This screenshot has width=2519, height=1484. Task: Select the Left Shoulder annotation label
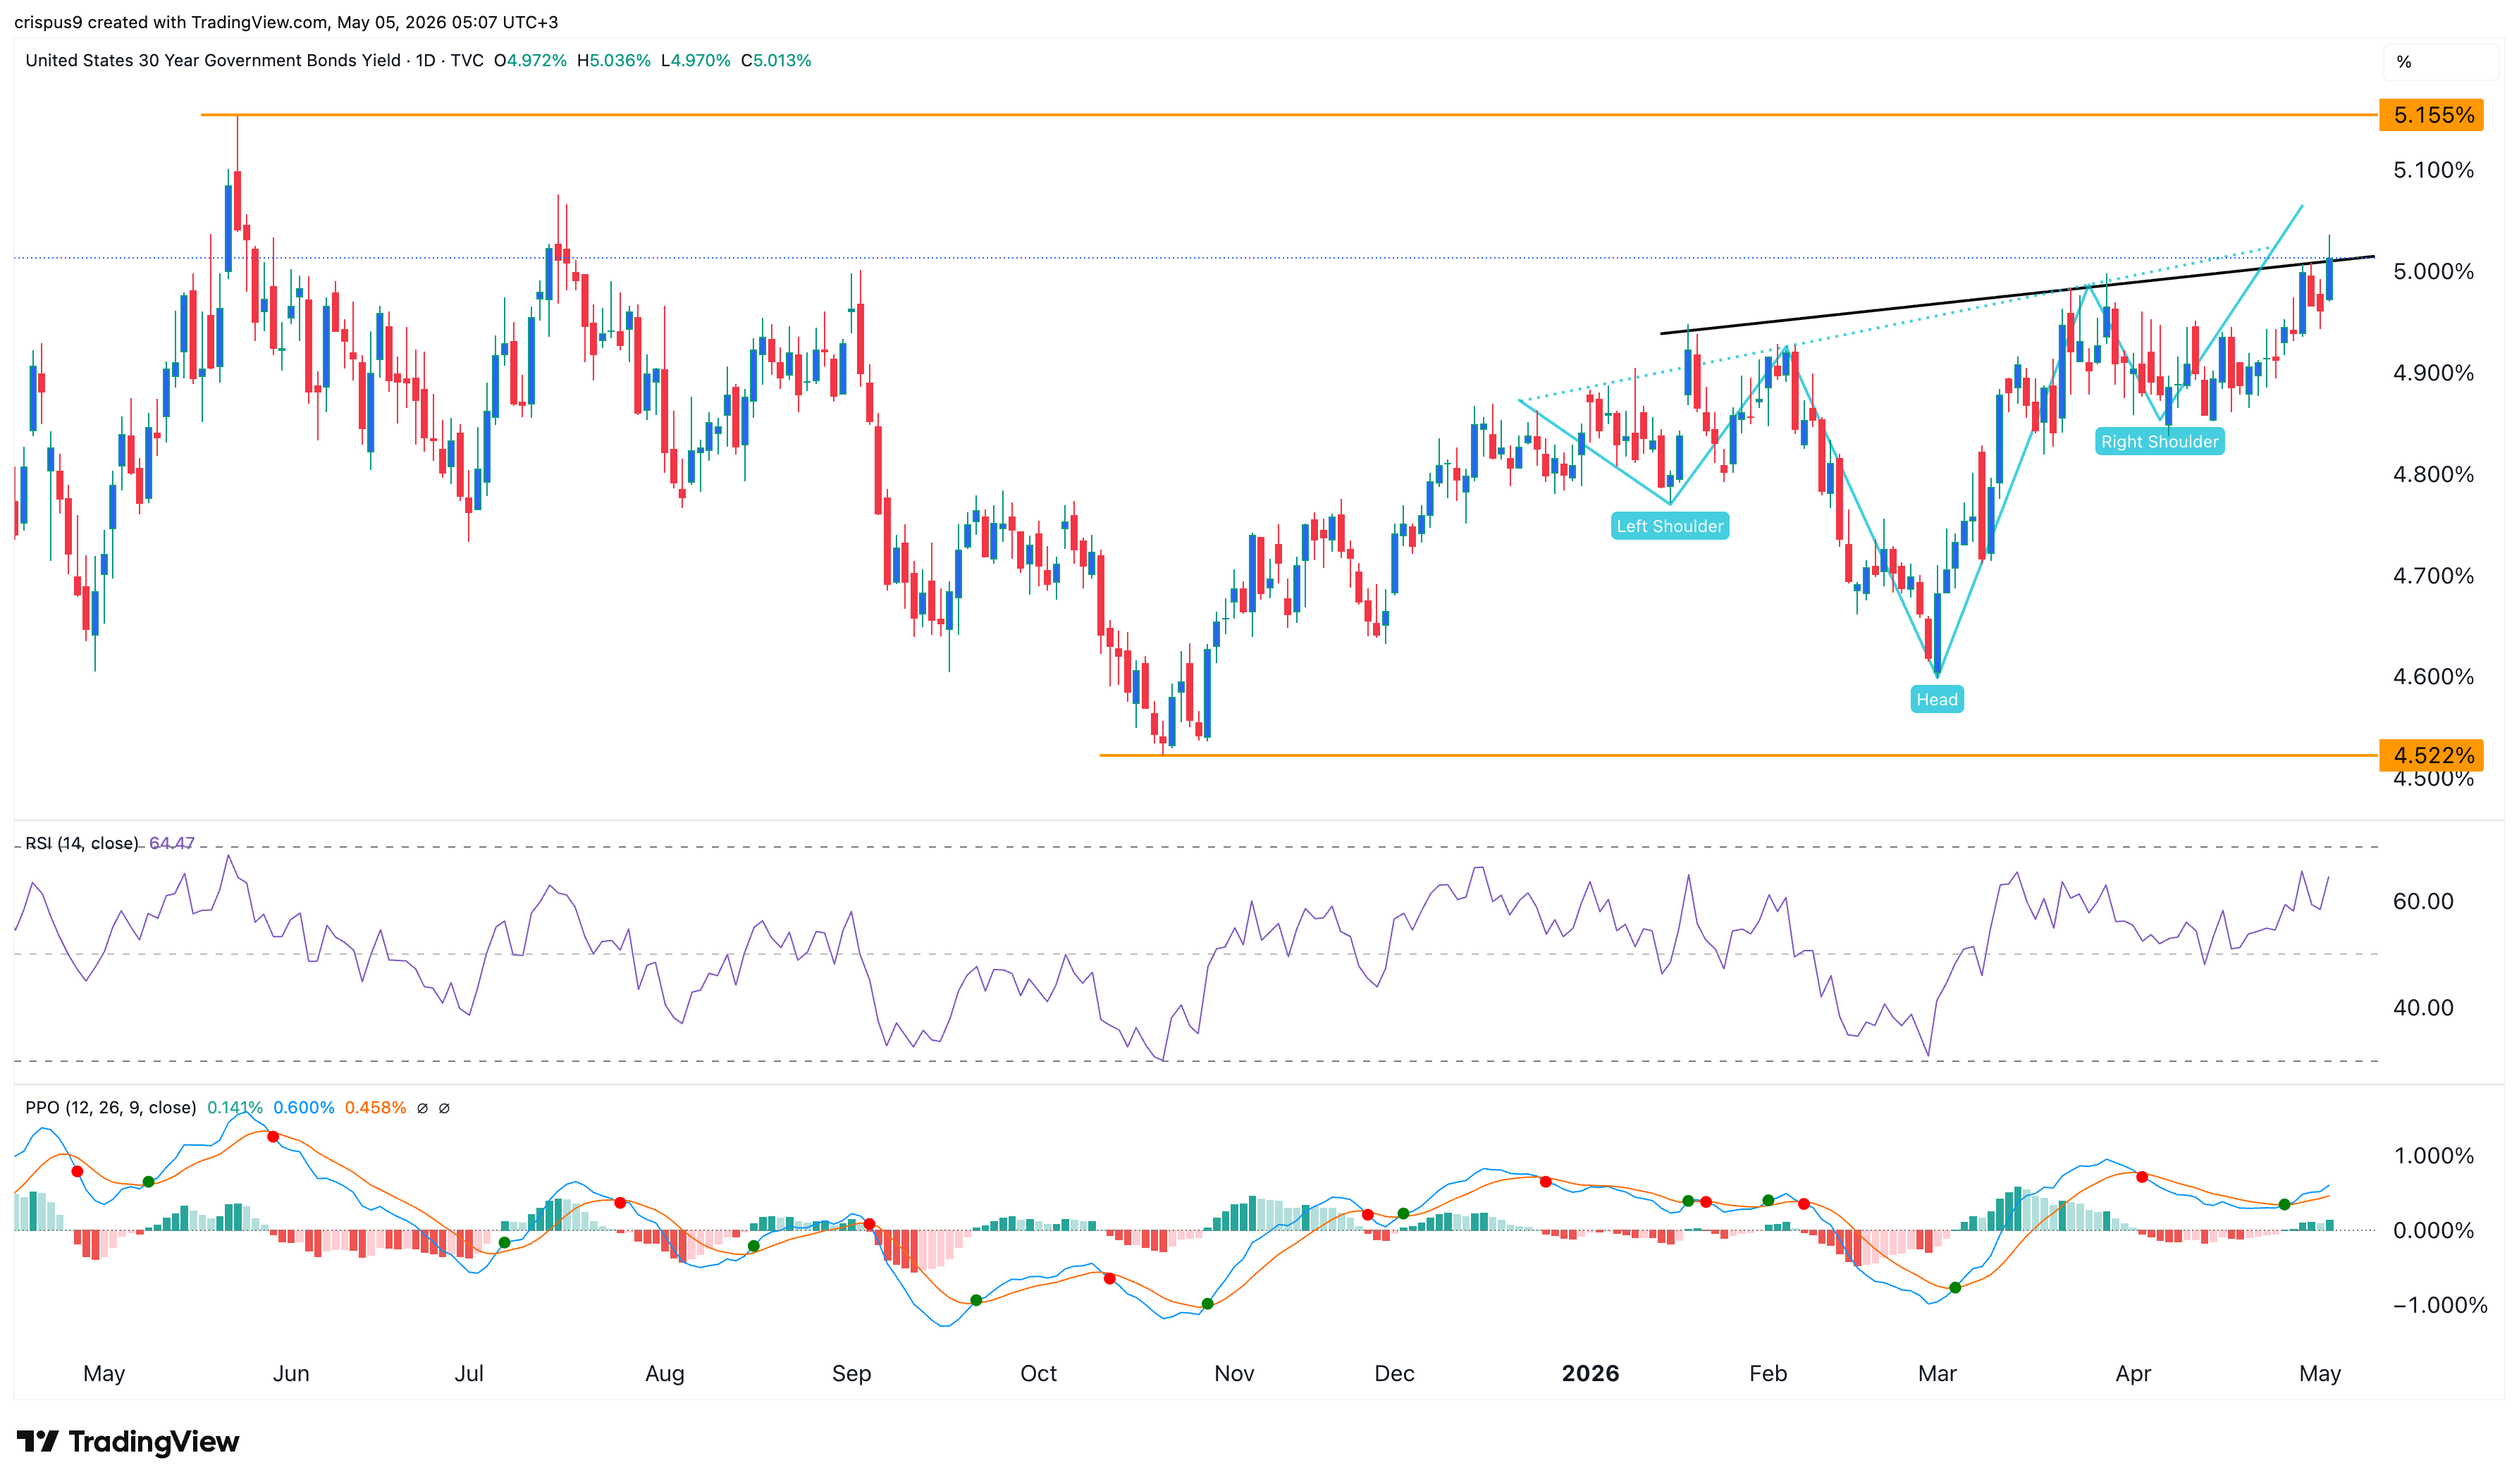tap(1669, 526)
